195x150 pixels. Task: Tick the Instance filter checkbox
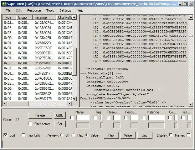[144, 117]
